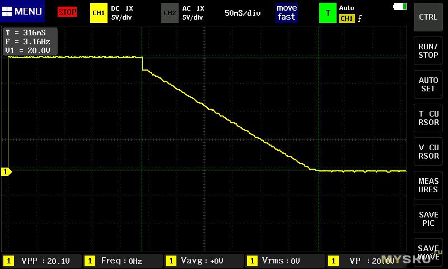Select the VP : 20.0V measurement

click(367, 261)
